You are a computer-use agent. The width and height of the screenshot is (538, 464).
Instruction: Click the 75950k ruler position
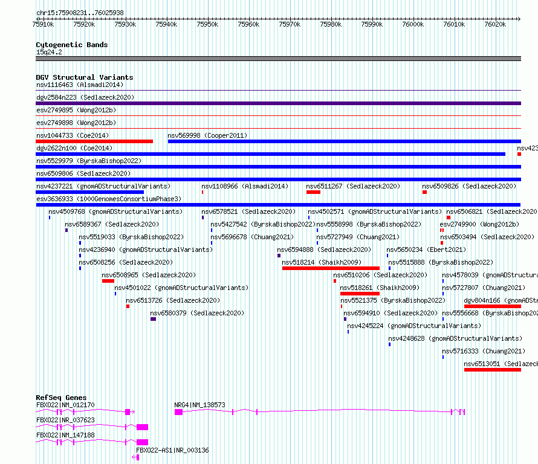(207, 24)
